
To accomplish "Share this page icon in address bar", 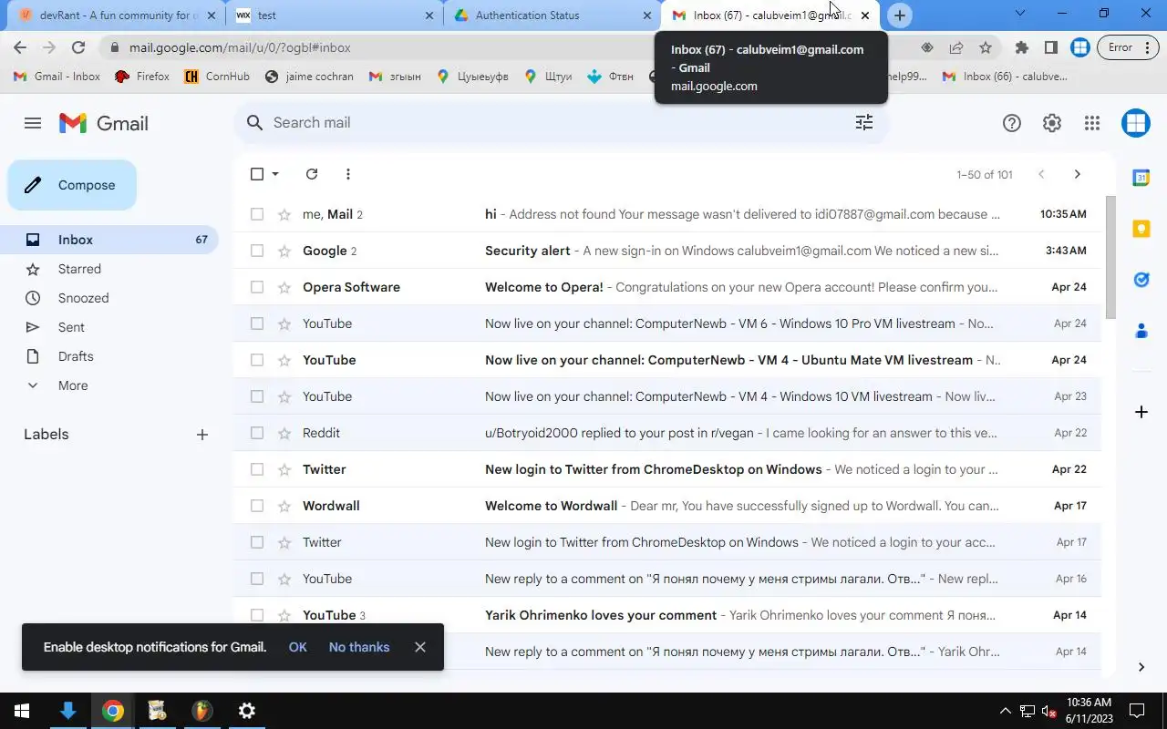I will tap(956, 47).
